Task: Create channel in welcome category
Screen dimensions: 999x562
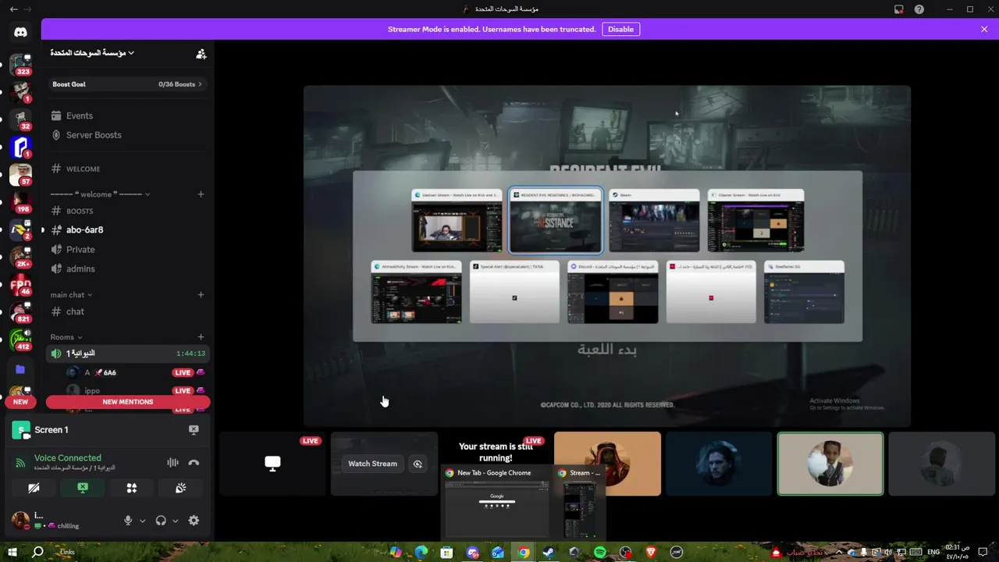Action: (201, 194)
